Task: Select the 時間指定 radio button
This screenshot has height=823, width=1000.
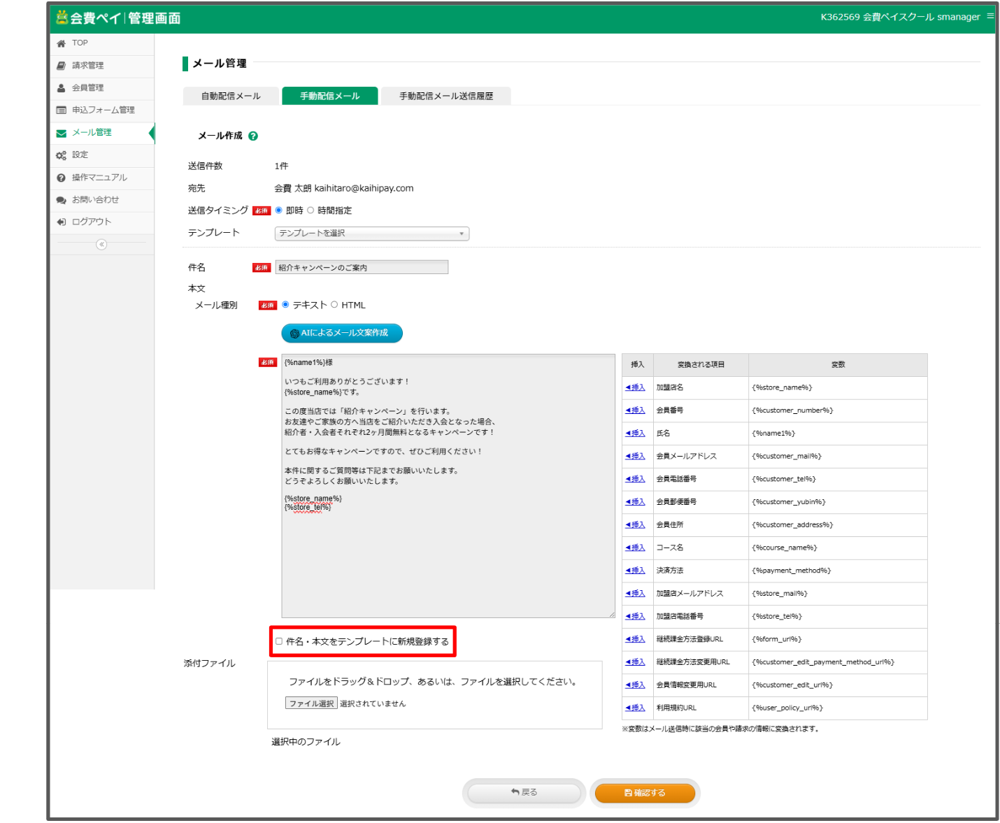Action: tap(310, 210)
